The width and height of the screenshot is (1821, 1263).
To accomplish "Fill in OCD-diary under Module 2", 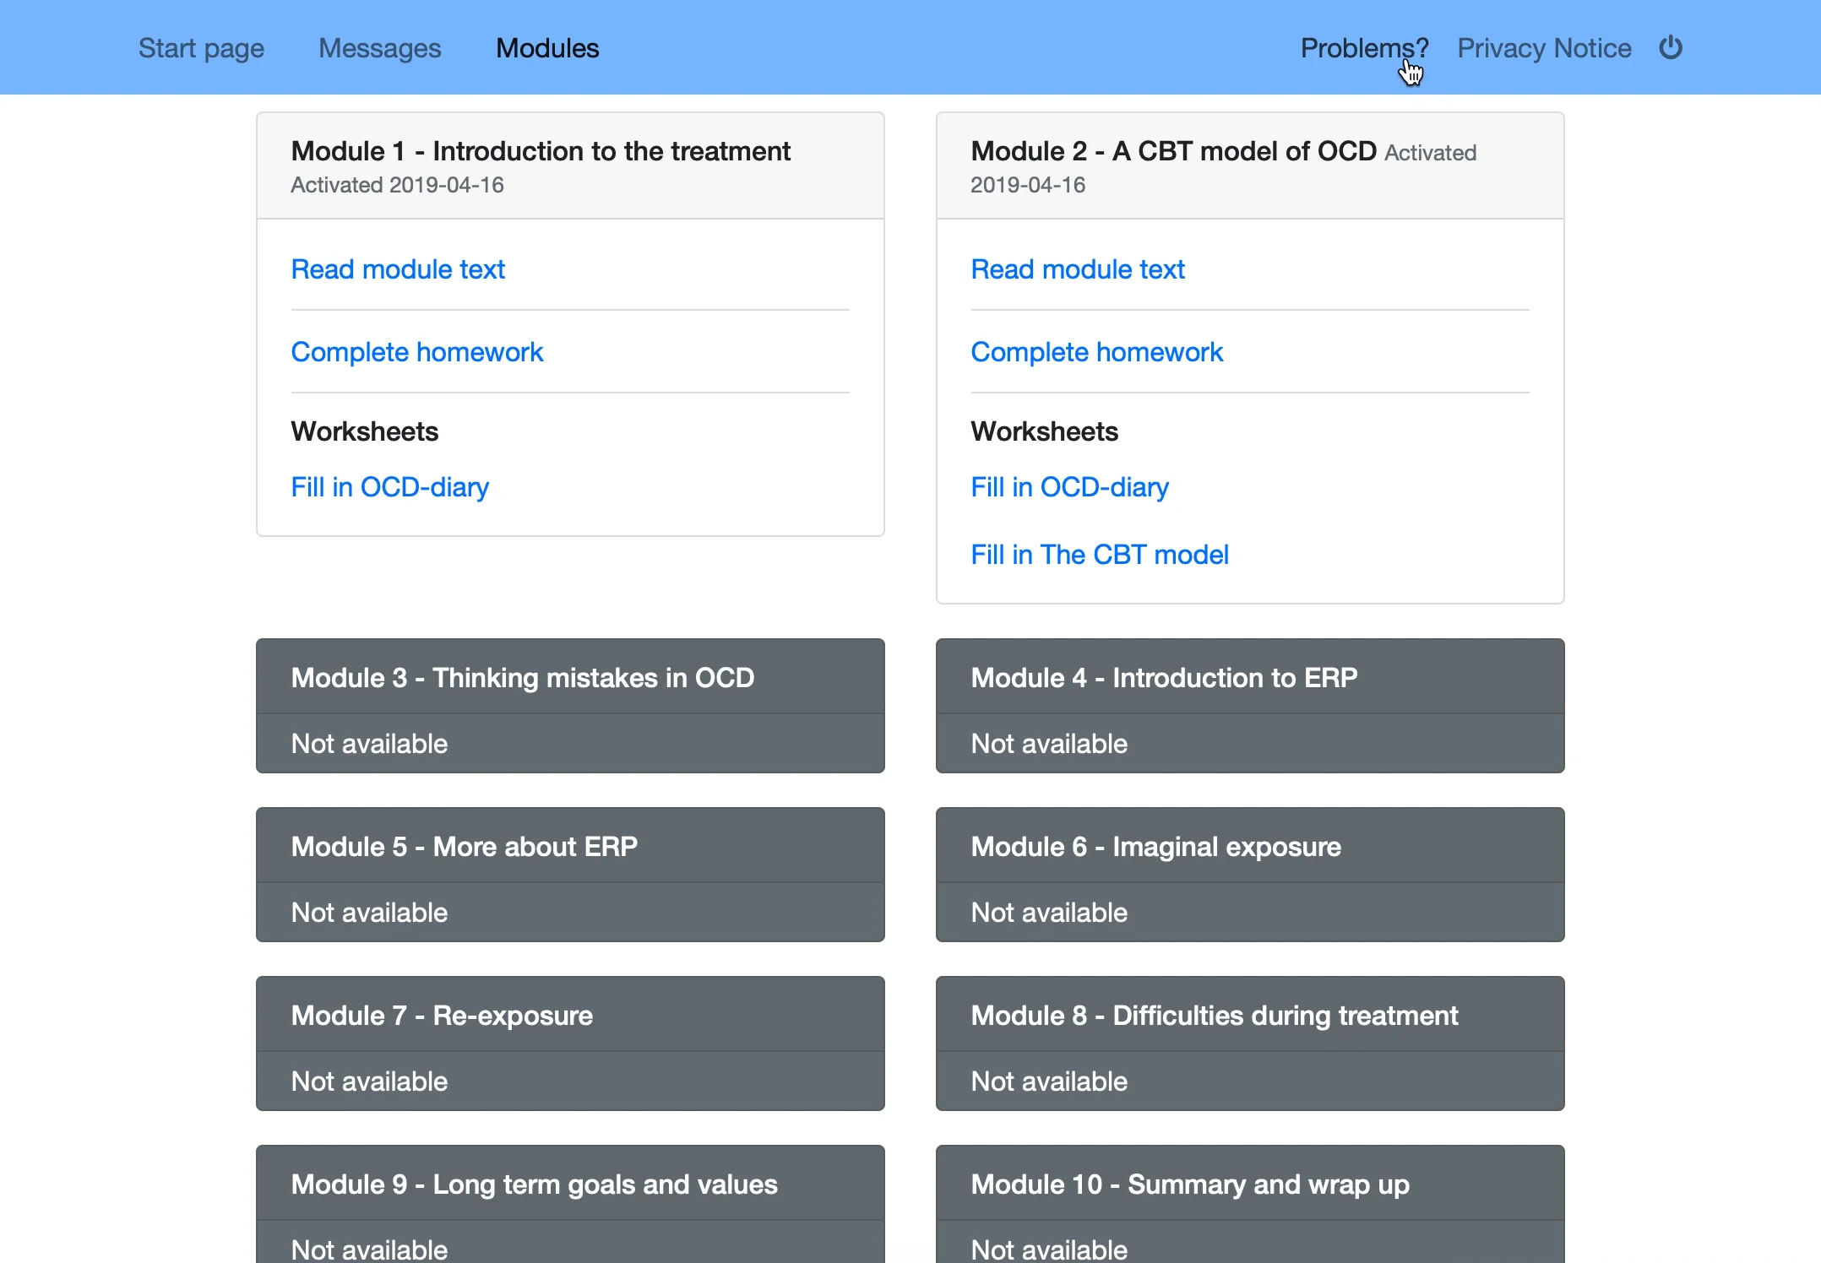I will point(1069,487).
